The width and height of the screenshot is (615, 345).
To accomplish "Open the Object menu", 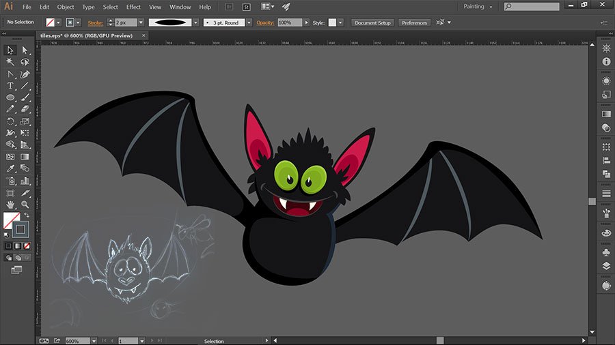I will click(66, 7).
